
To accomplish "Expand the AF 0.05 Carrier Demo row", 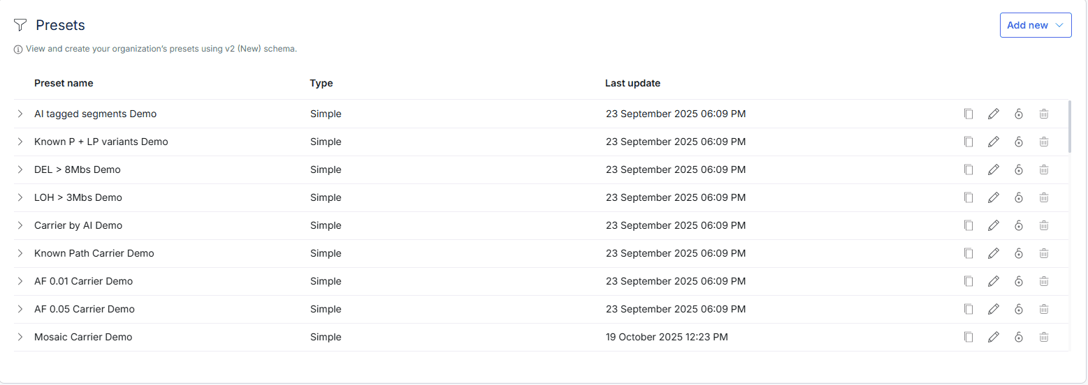I will 20,309.
